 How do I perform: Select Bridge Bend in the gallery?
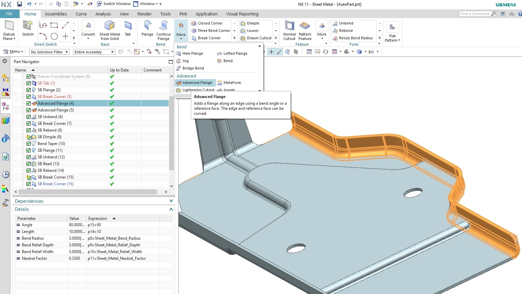190,68
